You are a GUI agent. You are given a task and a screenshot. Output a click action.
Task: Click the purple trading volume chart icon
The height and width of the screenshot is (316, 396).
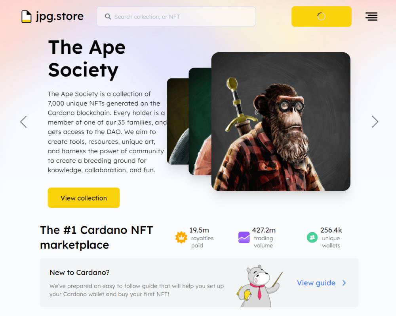click(x=244, y=237)
